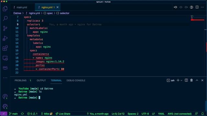Click the Go to next change icon
The height and width of the screenshot is (116, 207).
186,7
